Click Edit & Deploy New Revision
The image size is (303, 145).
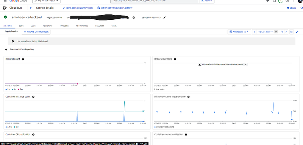click(x=78, y=8)
